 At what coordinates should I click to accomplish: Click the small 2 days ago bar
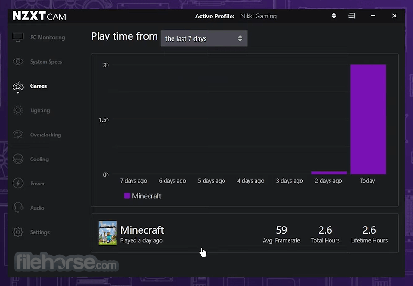(329, 173)
